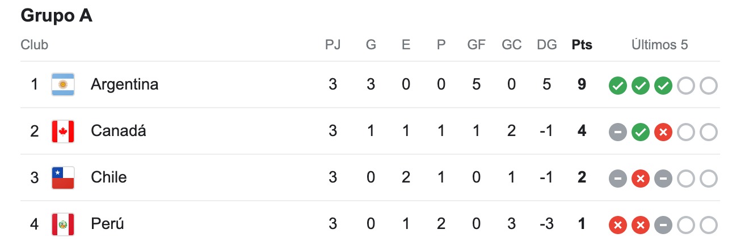The height and width of the screenshot is (246, 749).
Task: Click the Canadá flag icon
Action: tap(63, 131)
